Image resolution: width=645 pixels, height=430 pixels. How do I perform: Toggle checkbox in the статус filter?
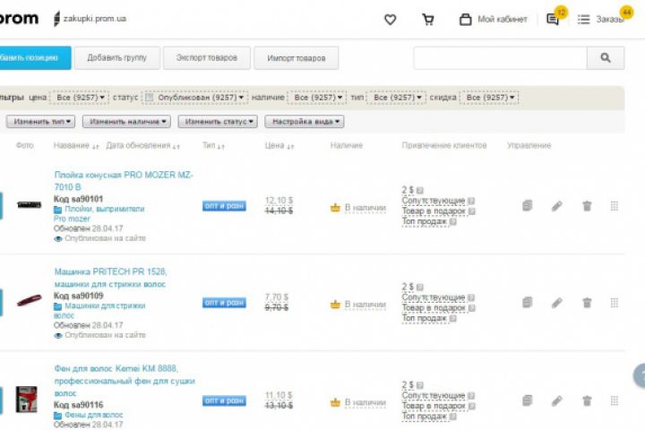[x=150, y=98]
